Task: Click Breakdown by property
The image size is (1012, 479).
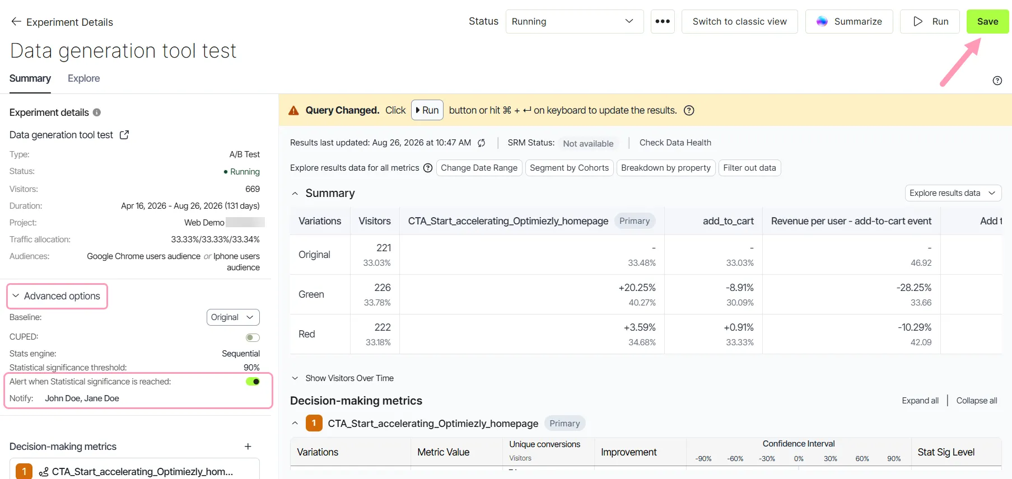Action: (666, 168)
